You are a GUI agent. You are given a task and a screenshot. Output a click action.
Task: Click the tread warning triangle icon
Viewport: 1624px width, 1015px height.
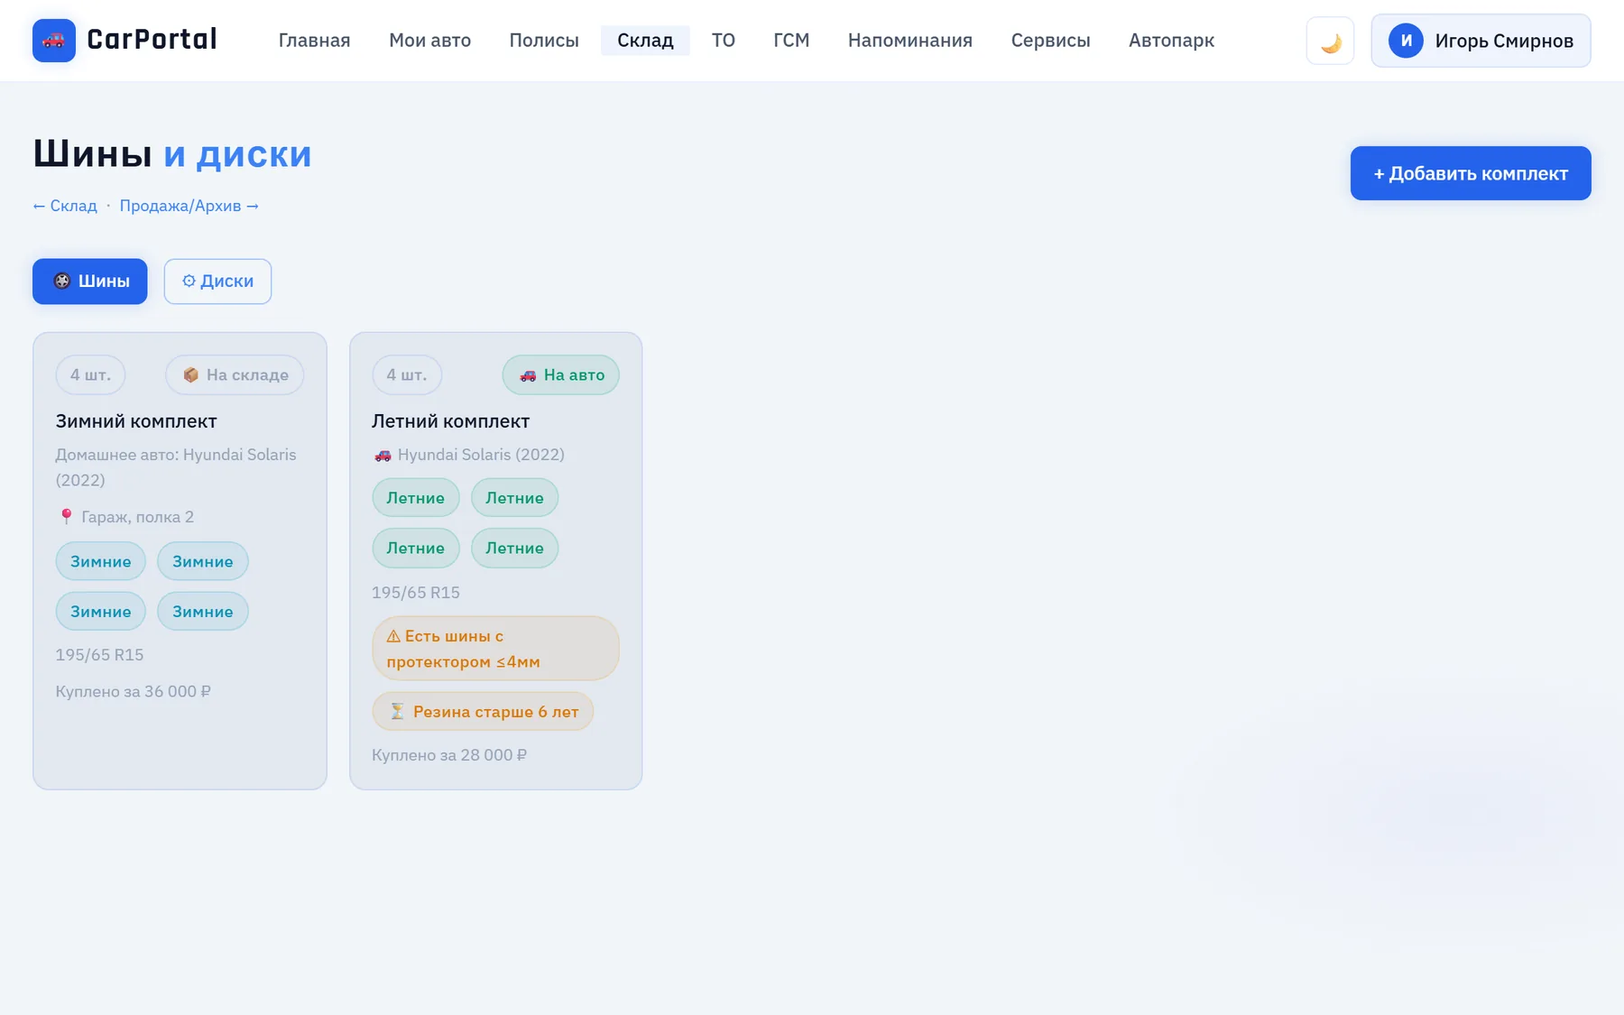[393, 636]
